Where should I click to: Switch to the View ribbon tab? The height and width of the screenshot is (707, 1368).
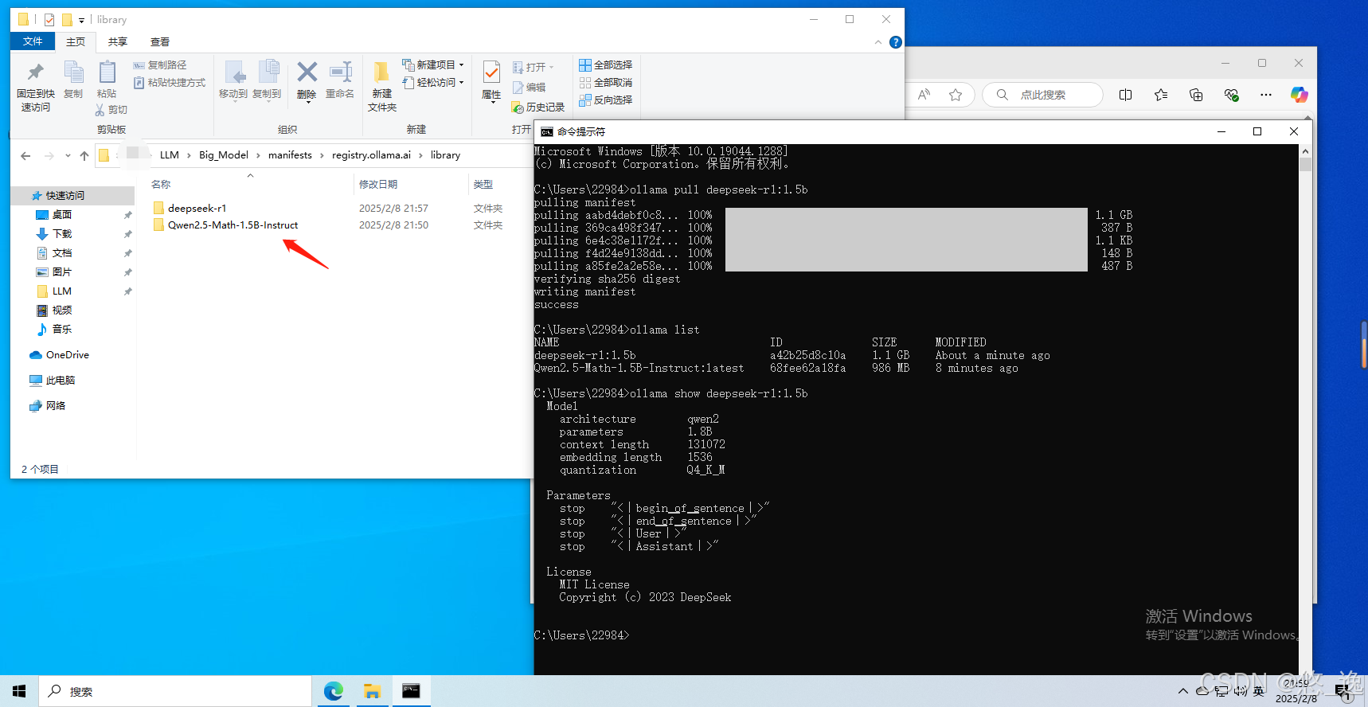[160, 41]
